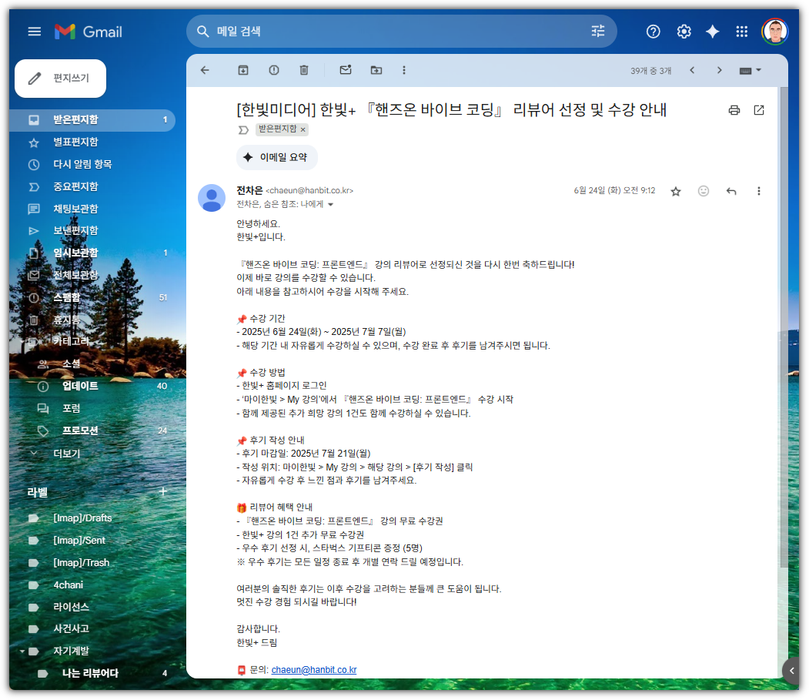Click the 편지쓰기 compose button
809x700 pixels.
click(x=60, y=79)
